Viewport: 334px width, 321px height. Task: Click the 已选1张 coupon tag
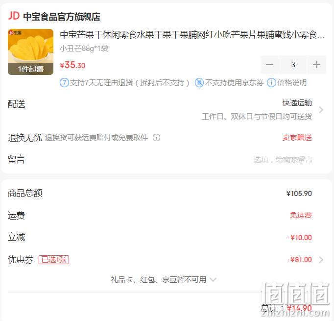(x=54, y=260)
